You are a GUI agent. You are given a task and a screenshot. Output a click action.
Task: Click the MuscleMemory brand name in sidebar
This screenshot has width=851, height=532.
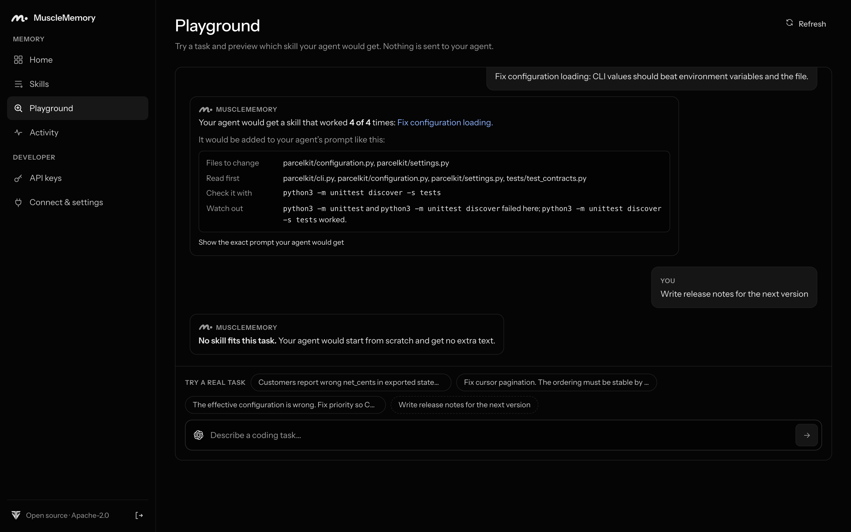click(65, 18)
